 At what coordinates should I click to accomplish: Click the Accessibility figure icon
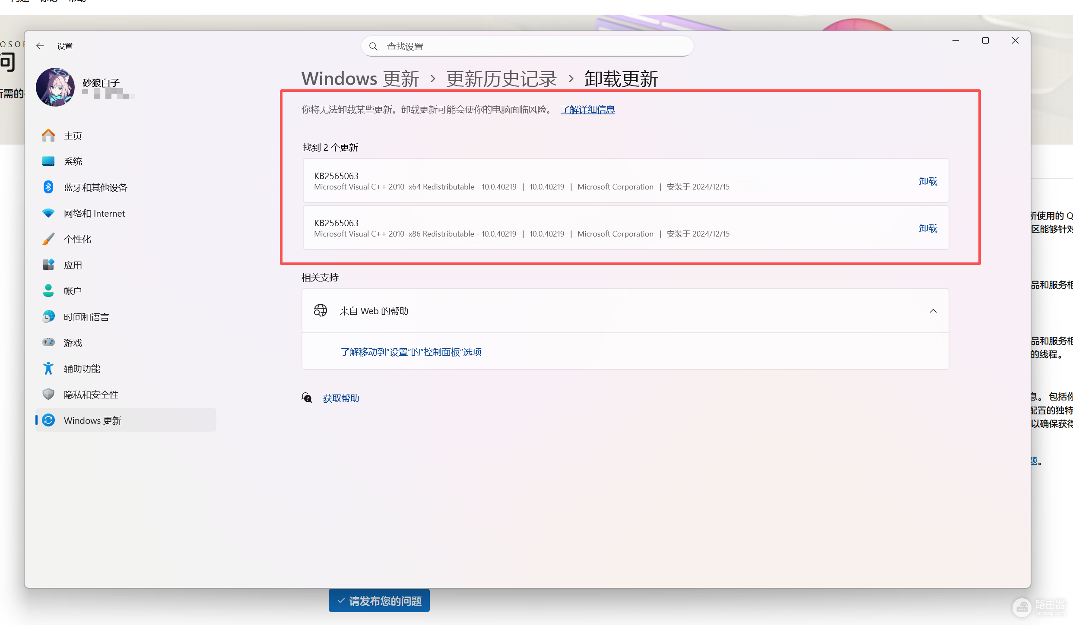coord(48,368)
